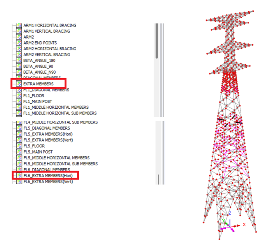
Task: Select FL6_EXTRA MEMBERS(Vert) entry
Action: (48, 182)
